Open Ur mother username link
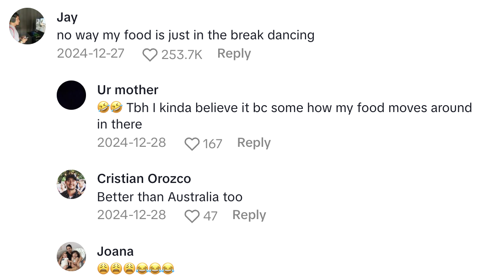The height and width of the screenshot is (279, 483). tap(128, 90)
